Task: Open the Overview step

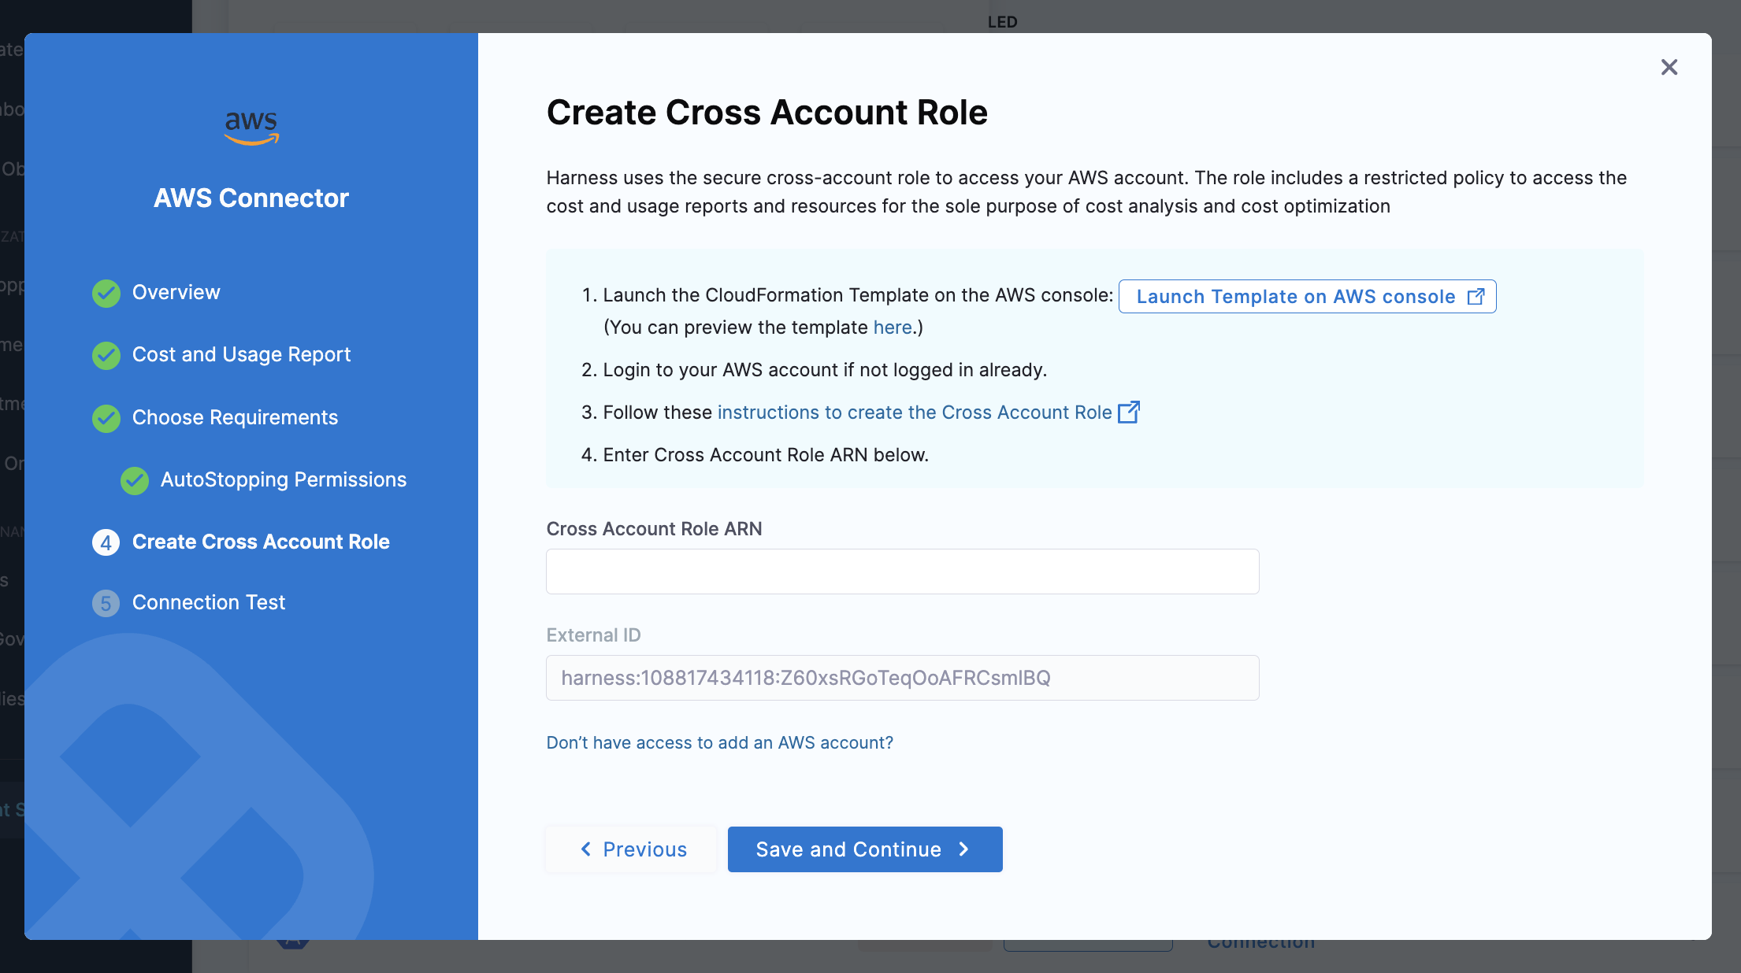Action: click(x=176, y=292)
